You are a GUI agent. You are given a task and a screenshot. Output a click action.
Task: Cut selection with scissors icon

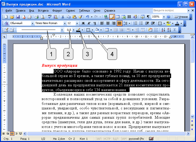pos(63,17)
